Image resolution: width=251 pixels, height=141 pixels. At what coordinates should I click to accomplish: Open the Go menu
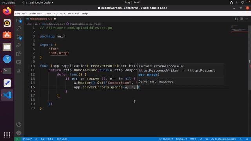click(55, 14)
